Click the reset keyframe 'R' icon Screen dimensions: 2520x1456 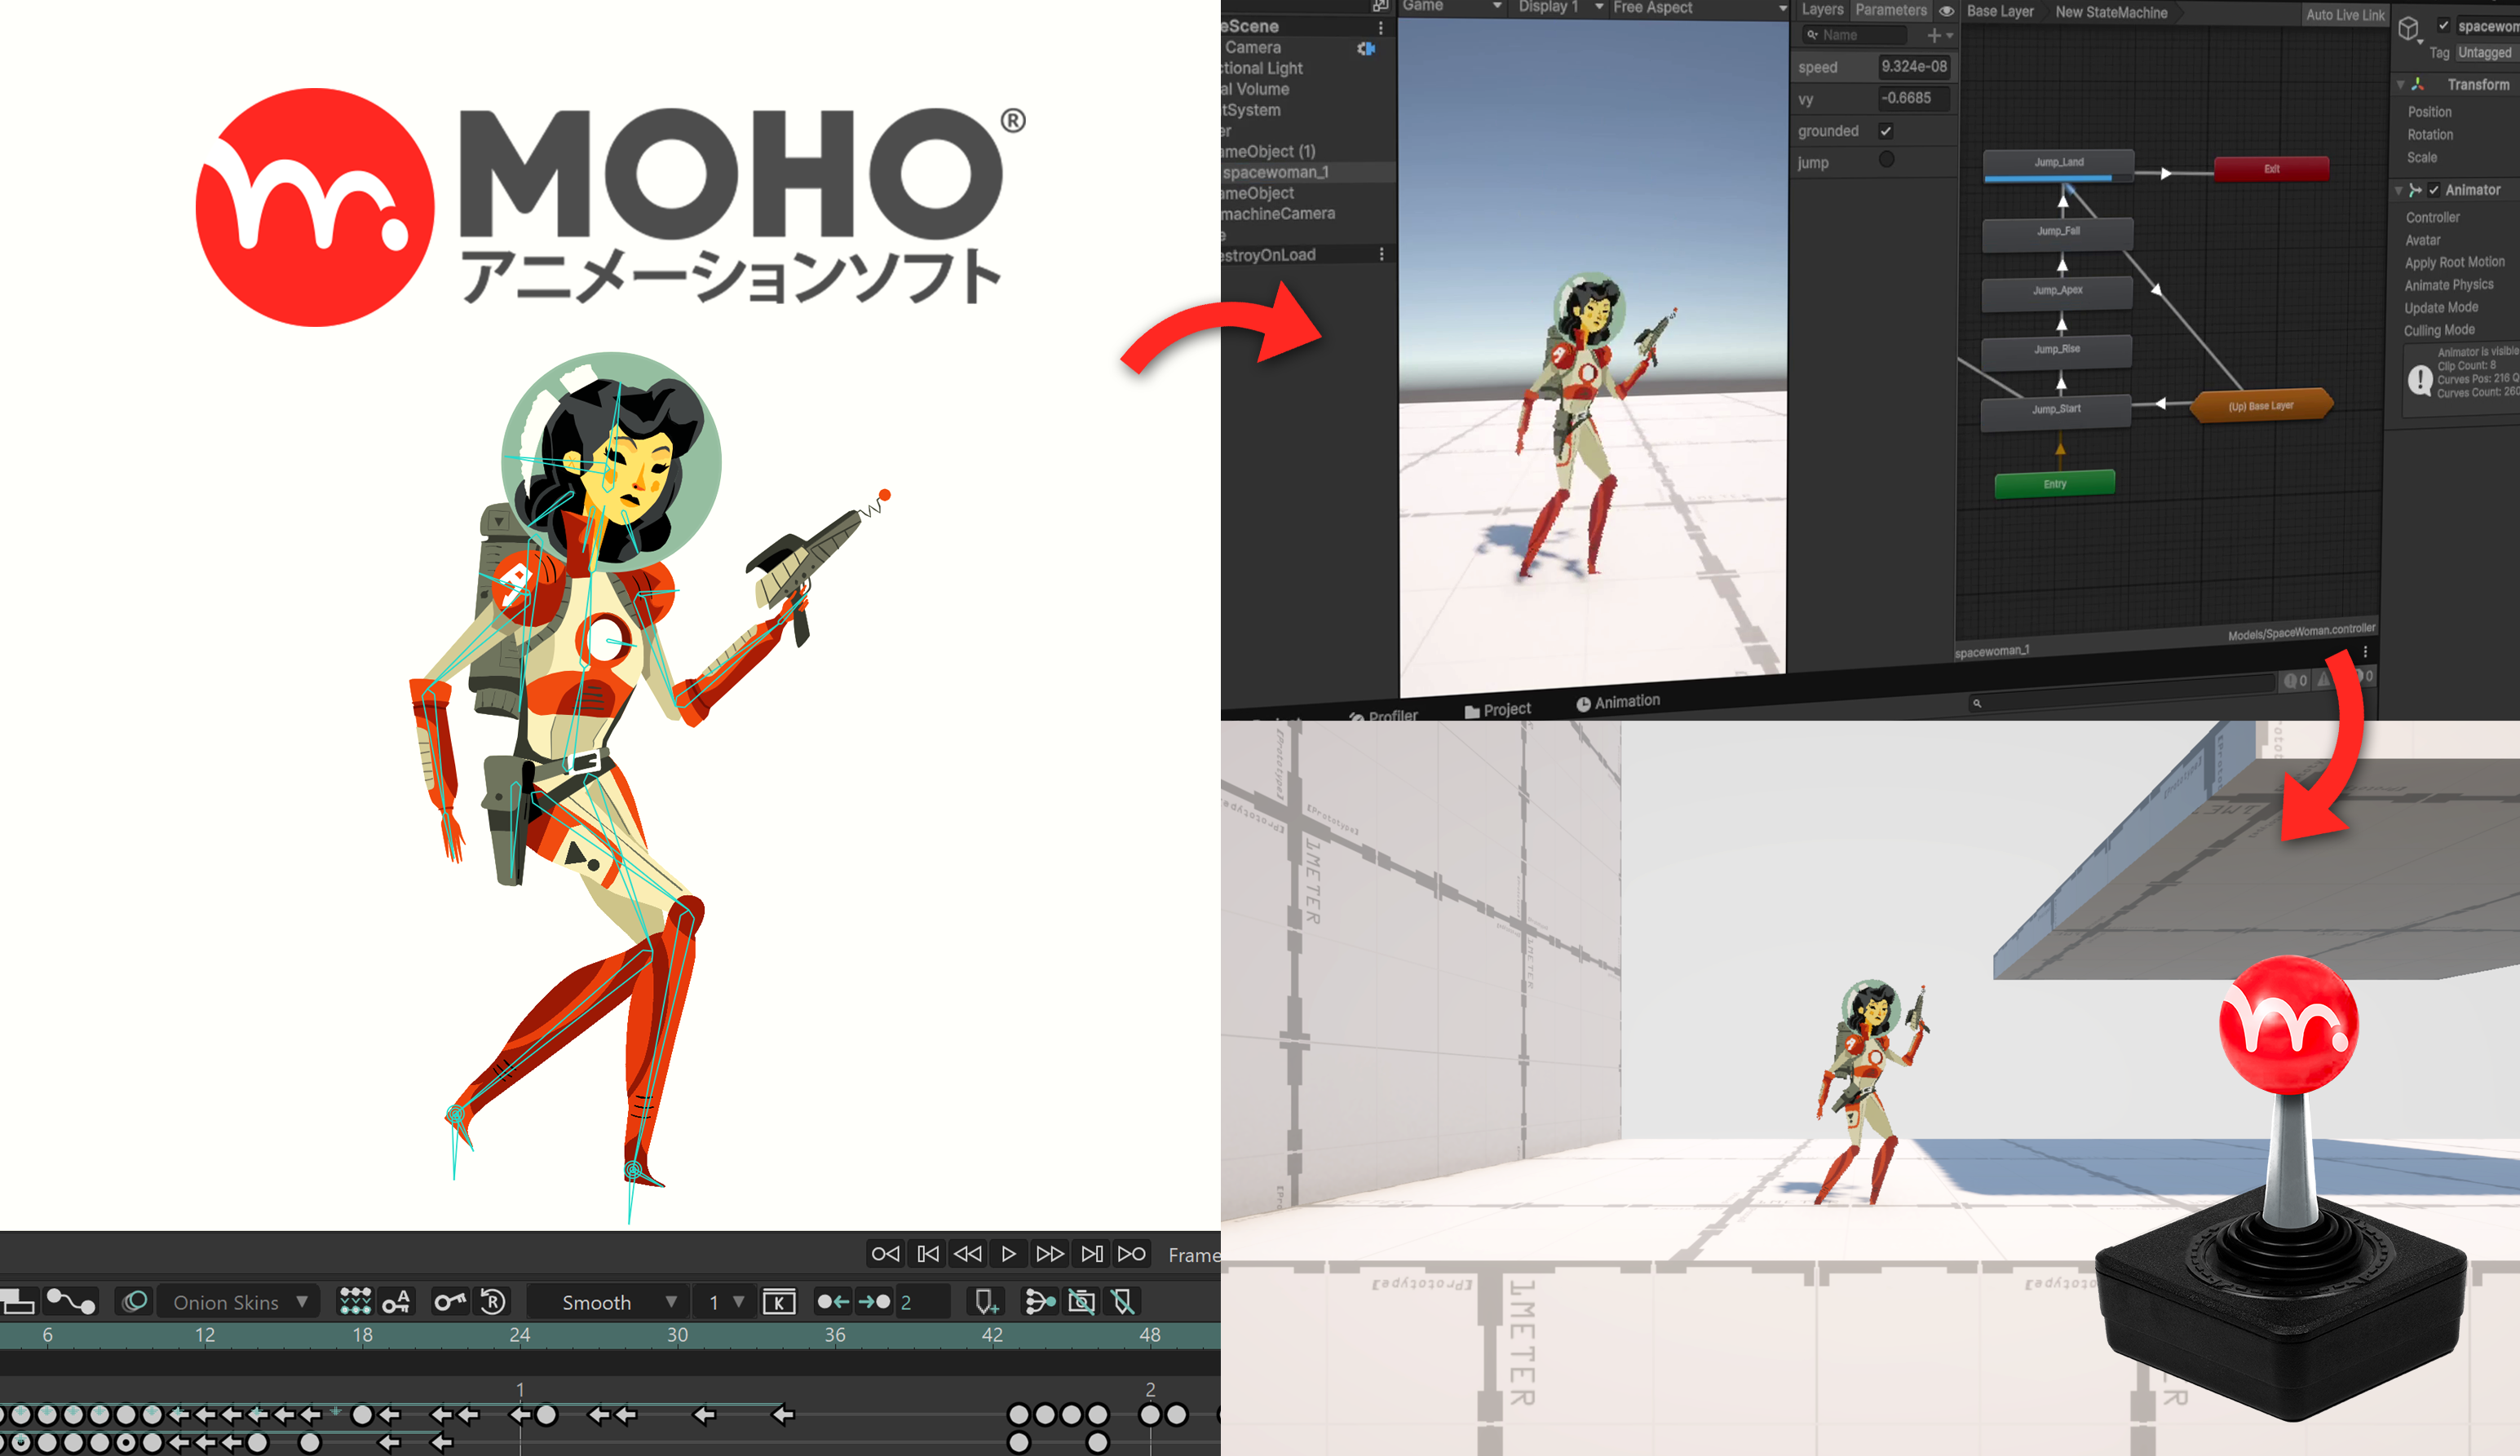coord(493,1301)
